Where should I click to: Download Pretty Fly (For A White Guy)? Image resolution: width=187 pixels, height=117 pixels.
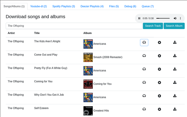(x=175, y=69)
